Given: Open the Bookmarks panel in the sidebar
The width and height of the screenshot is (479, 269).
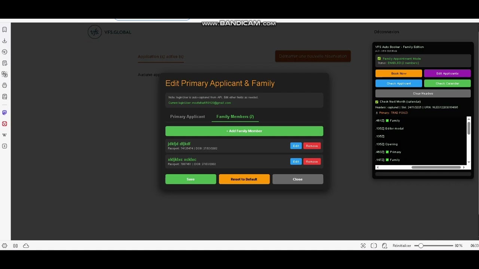Looking at the screenshot, I should point(4,30).
